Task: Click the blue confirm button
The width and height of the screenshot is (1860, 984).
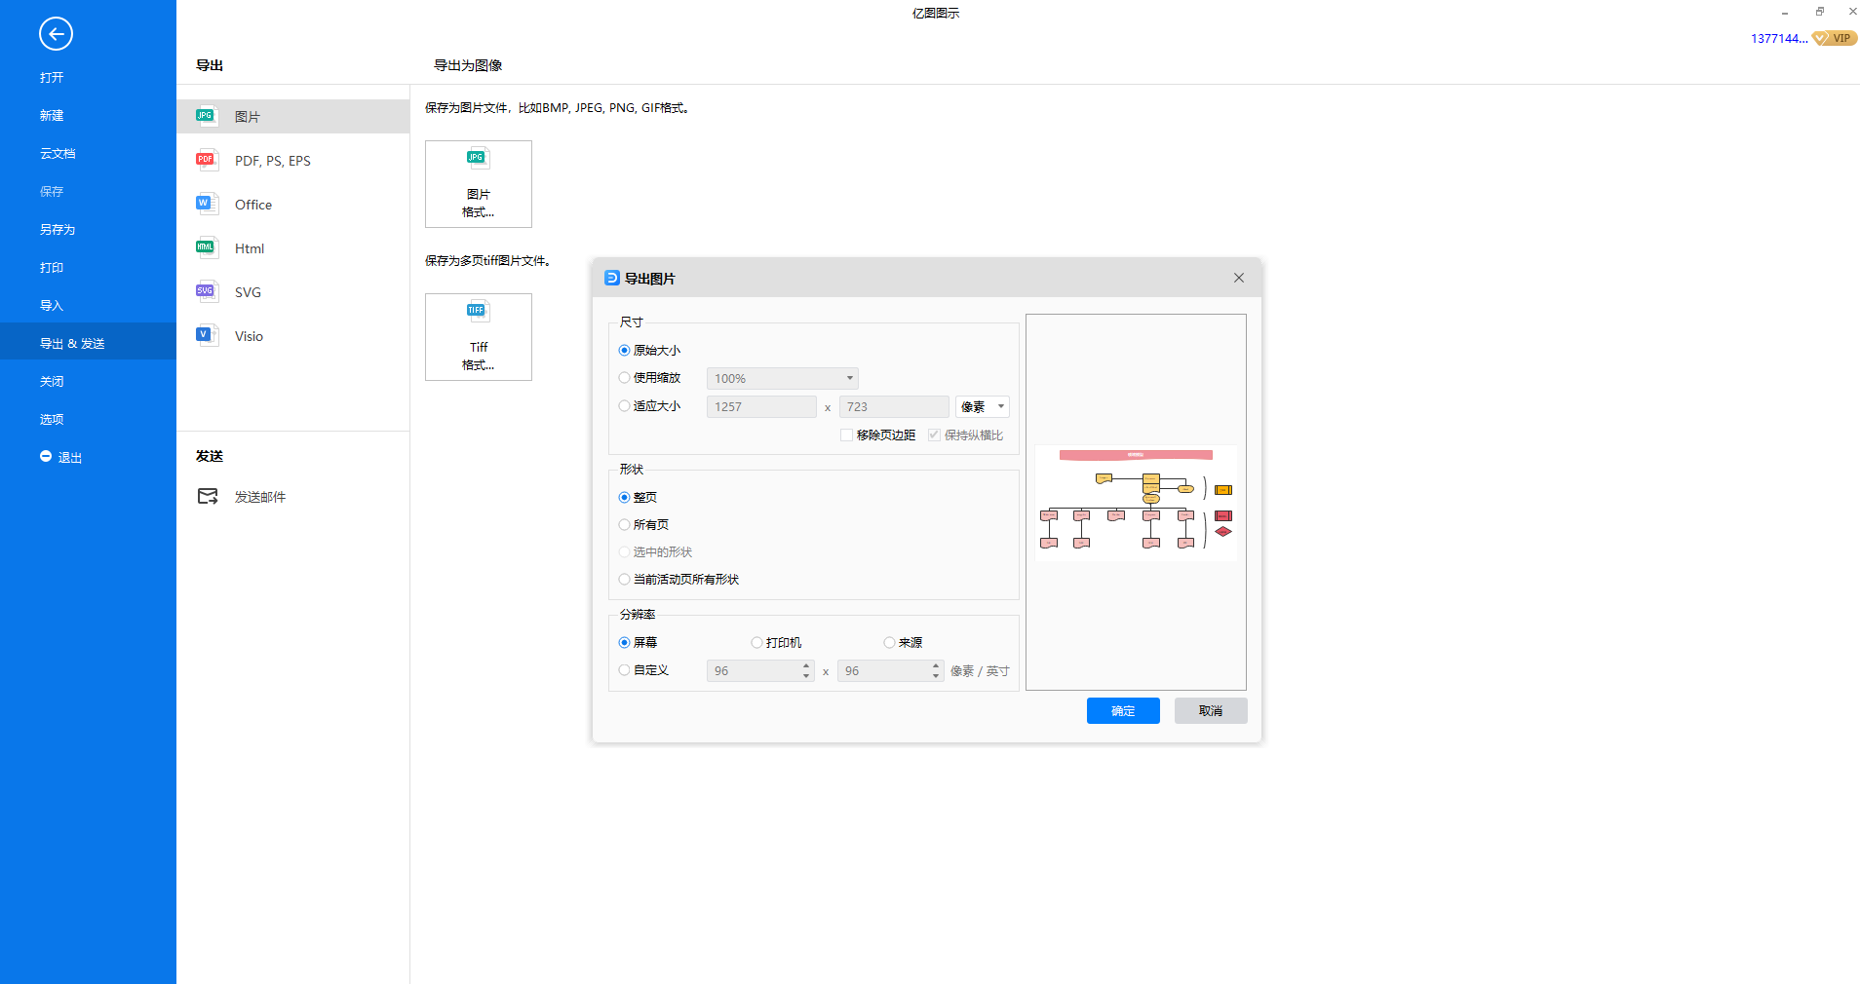Action: pos(1123,711)
